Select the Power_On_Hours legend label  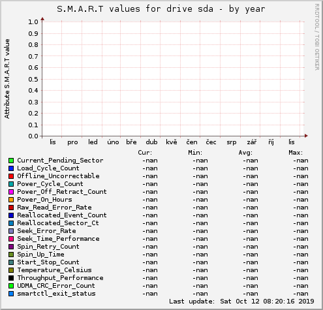(x=44, y=200)
